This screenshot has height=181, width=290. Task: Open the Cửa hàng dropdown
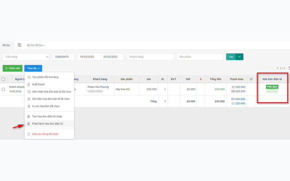coord(26,57)
